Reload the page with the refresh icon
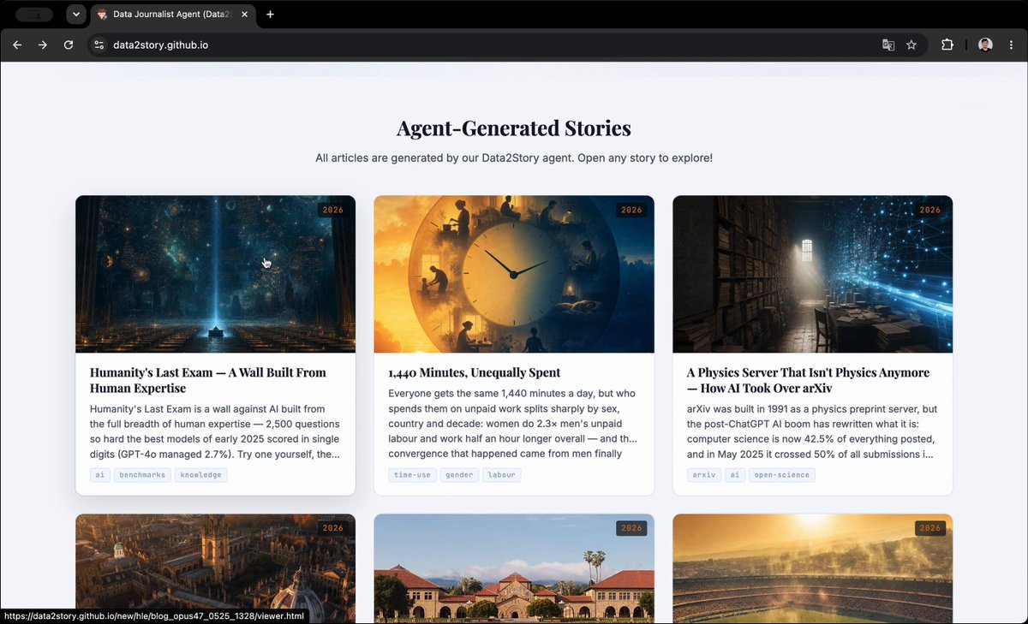This screenshot has width=1028, height=624. point(69,45)
